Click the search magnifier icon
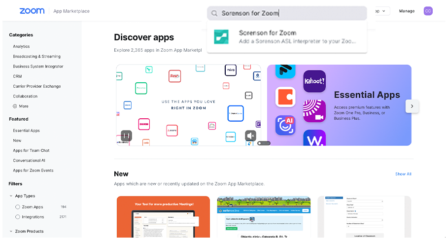The height and width of the screenshot is (238, 446). (x=214, y=13)
